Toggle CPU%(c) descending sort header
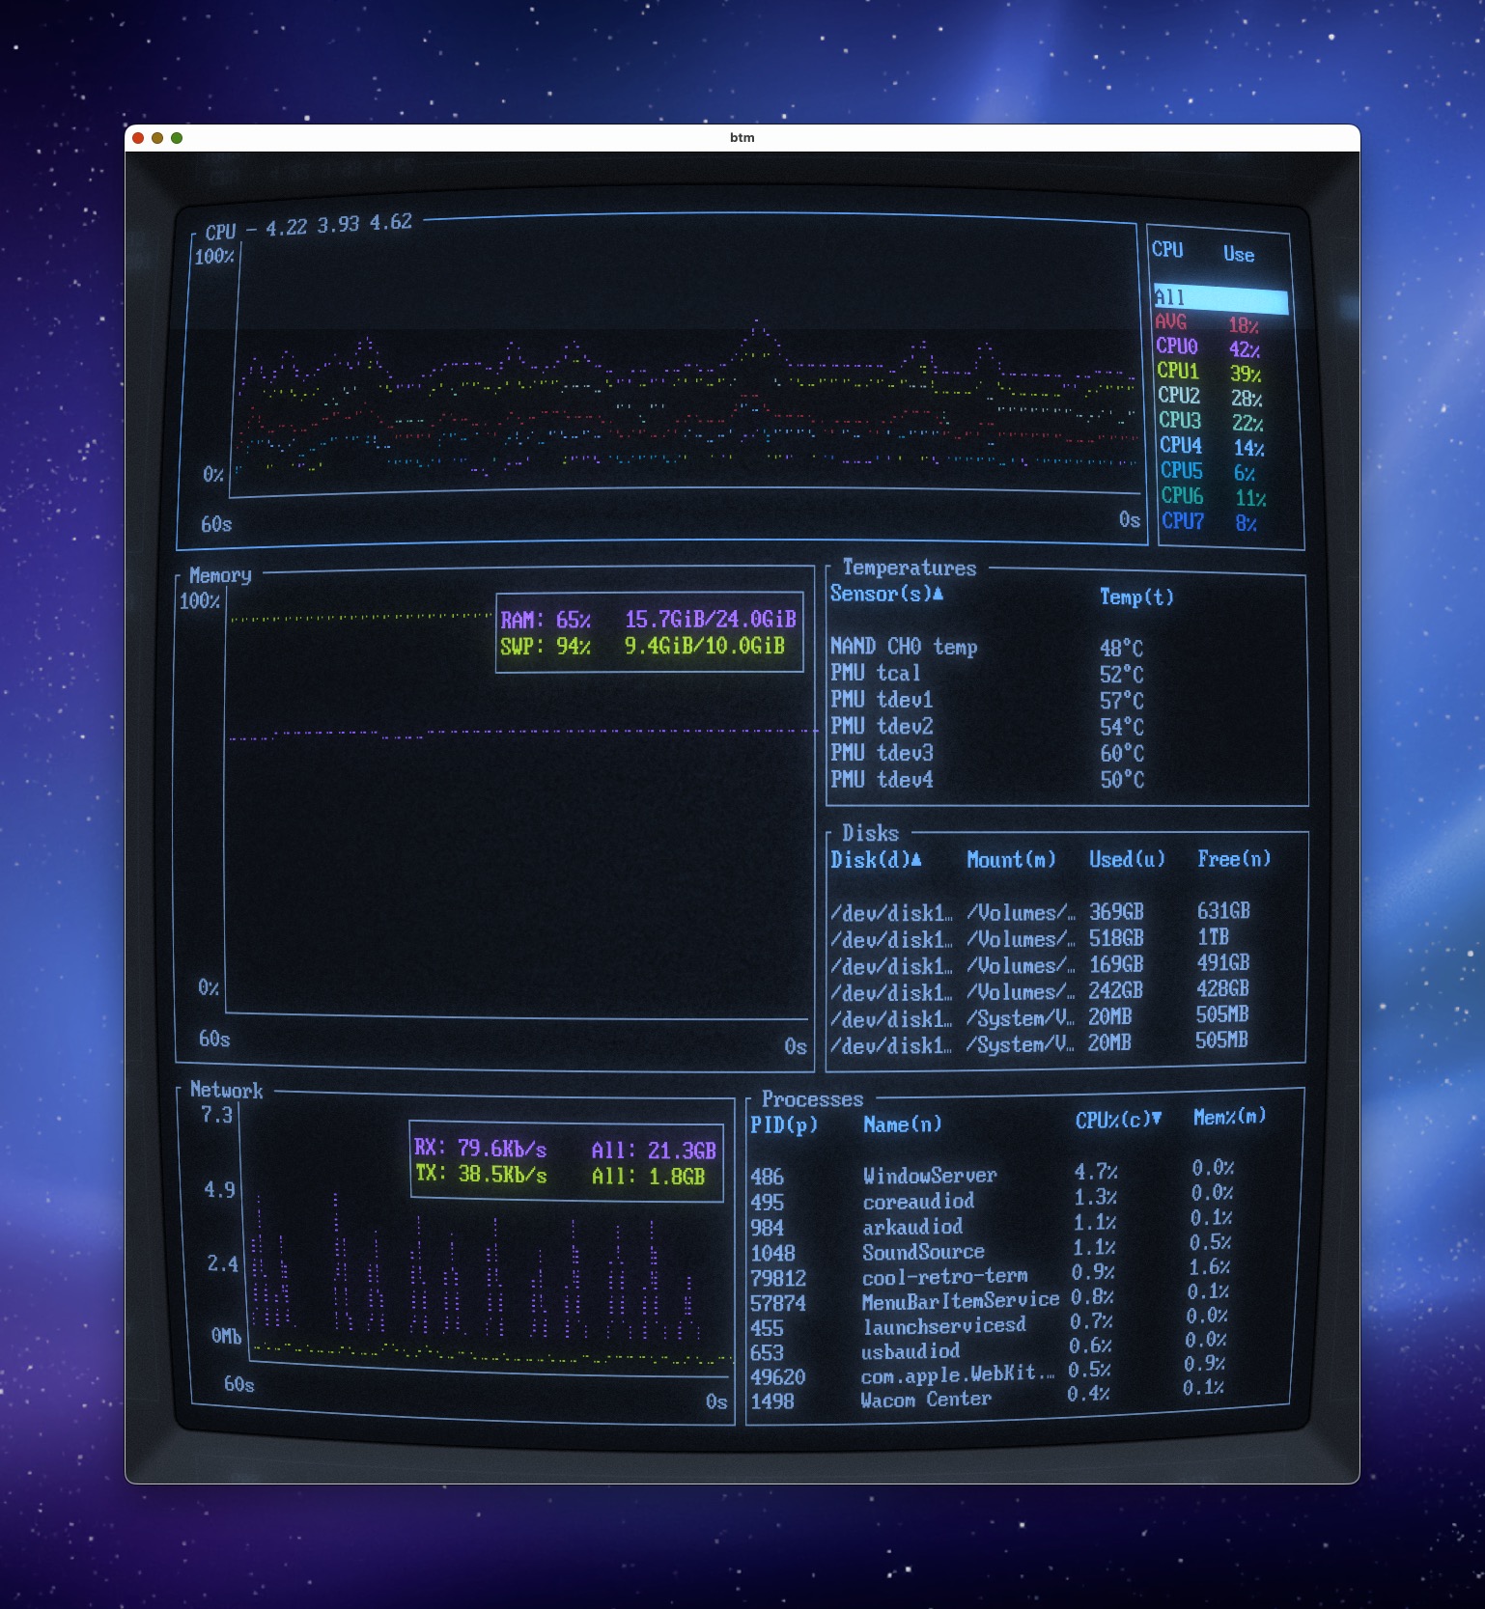 [x=1117, y=1120]
